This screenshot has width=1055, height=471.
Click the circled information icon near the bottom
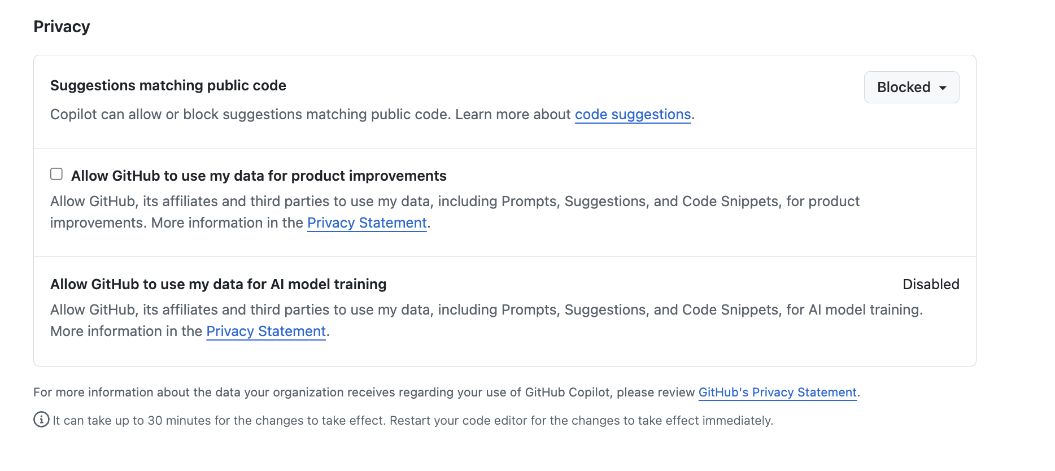coord(40,420)
